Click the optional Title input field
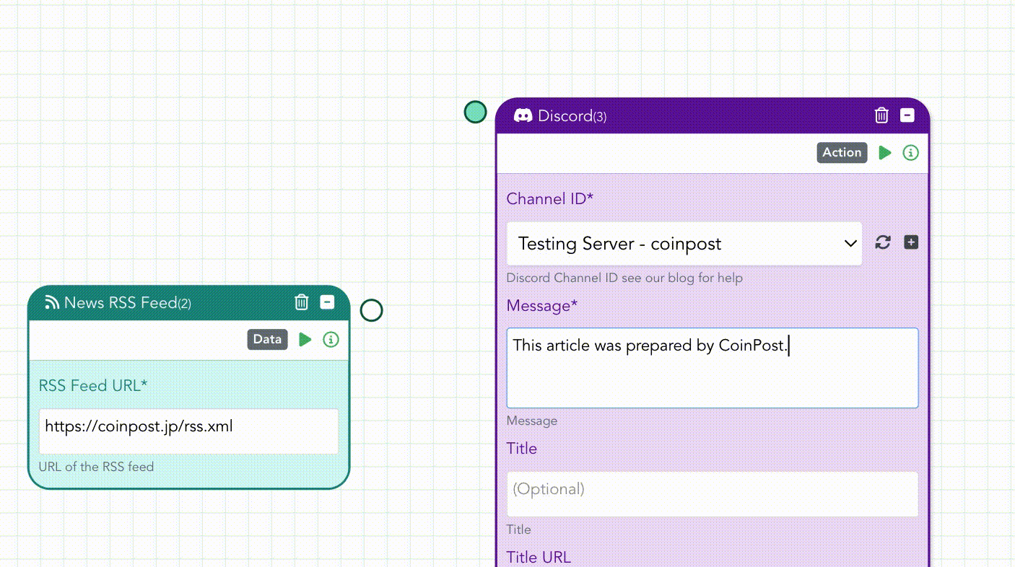The image size is (1015, 567). pyautogui.click(x=713, y=494)
